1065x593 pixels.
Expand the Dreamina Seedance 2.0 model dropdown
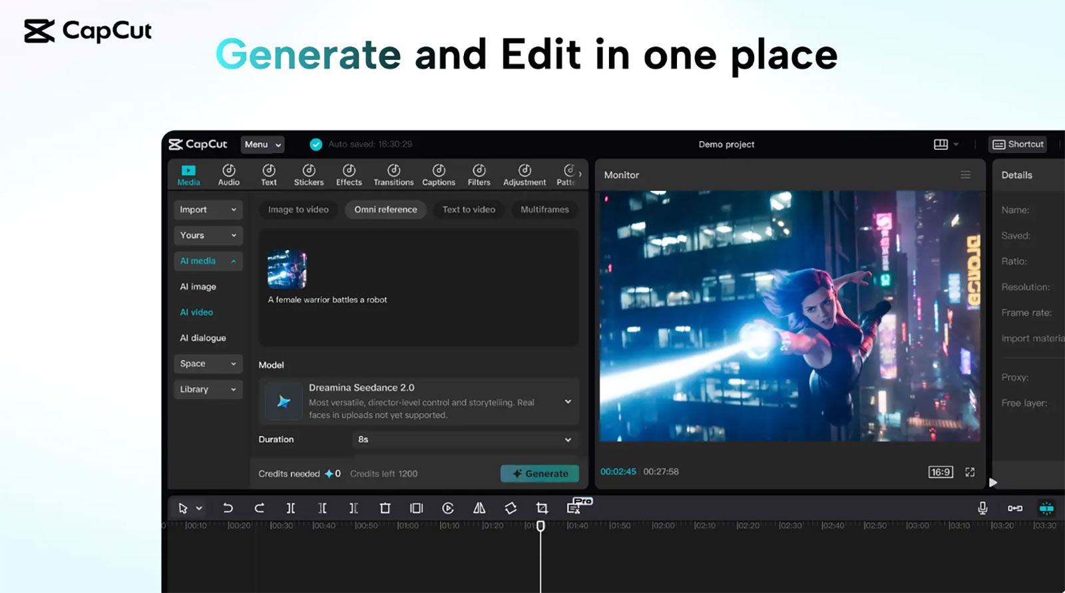(x=568, y=401)
